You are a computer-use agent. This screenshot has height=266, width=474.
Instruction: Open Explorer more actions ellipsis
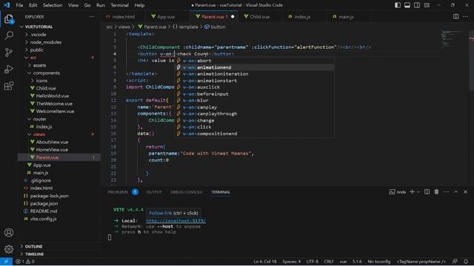click(x=92, y=17)
